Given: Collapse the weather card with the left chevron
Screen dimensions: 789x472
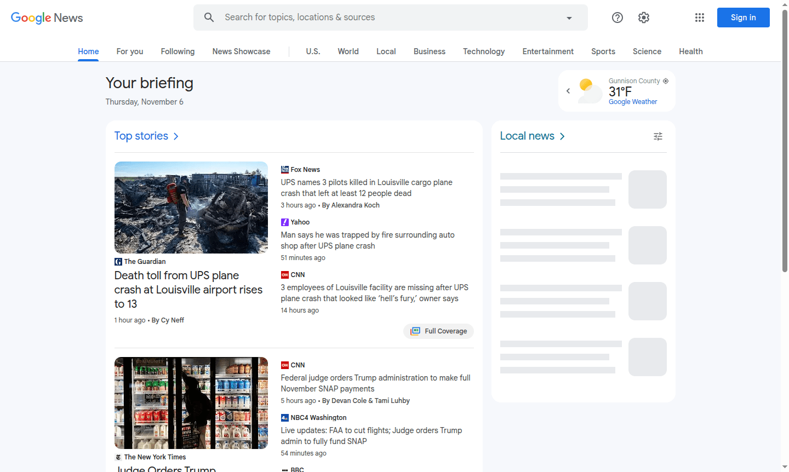Looking at the screenshot, I should pos(568,90).
